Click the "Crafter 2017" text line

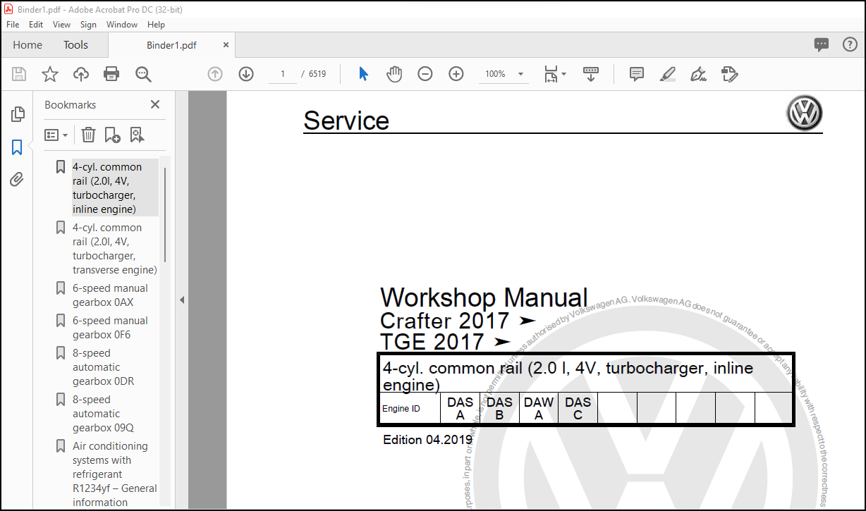click(x=444, y=321)
